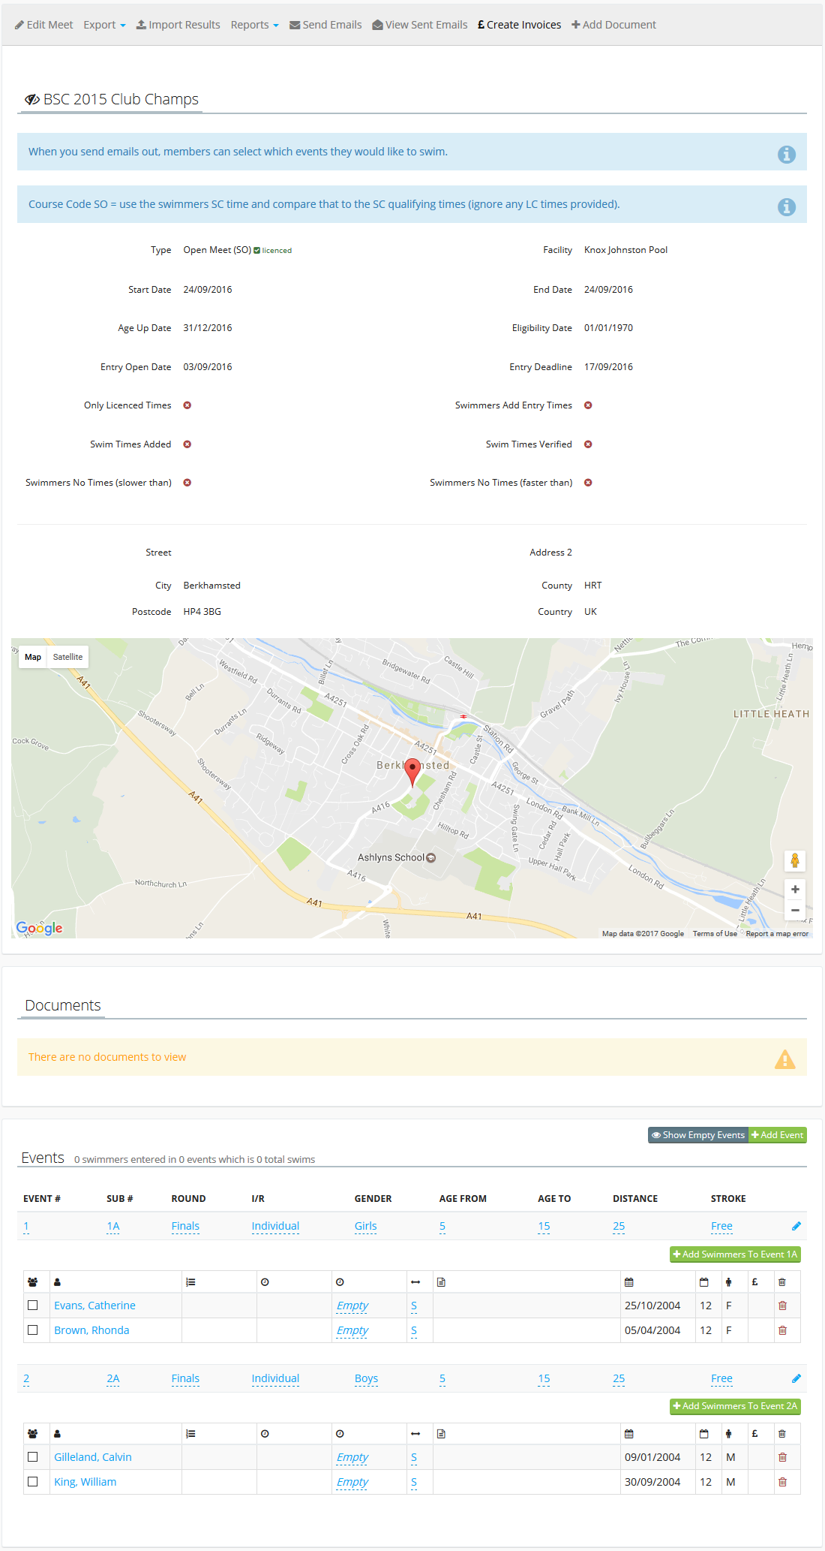The width and height of the screenshot is (825, 1551).
Task: Switch the map to Map view
Action: pos(33,657)
